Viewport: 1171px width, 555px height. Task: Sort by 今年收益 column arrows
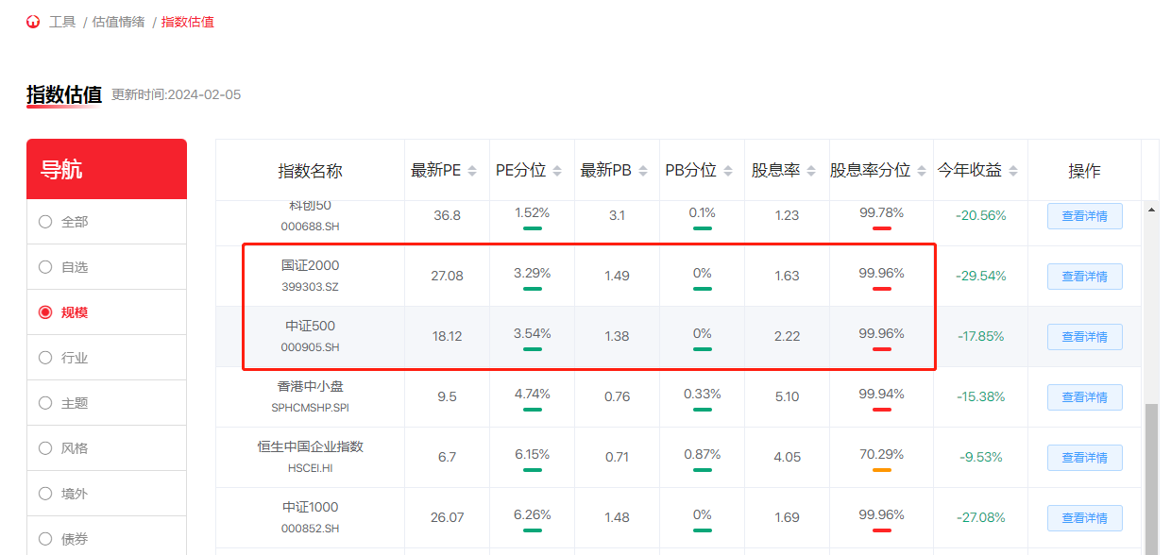(x=1013, y=171)
